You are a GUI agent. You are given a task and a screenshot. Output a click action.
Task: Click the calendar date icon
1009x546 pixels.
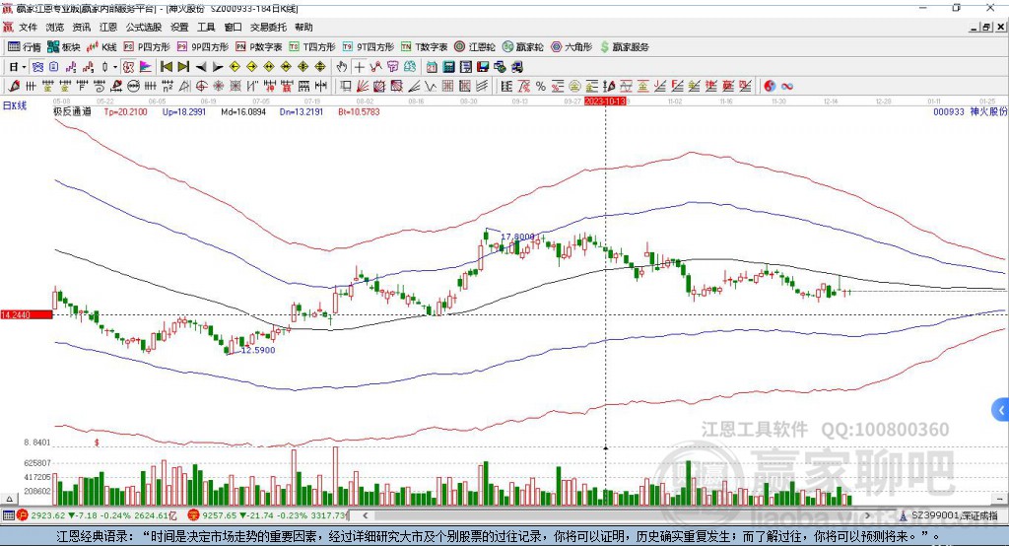tap(432, 67)
